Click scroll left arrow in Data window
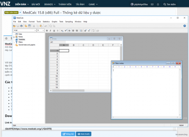 tap(51, 91)
